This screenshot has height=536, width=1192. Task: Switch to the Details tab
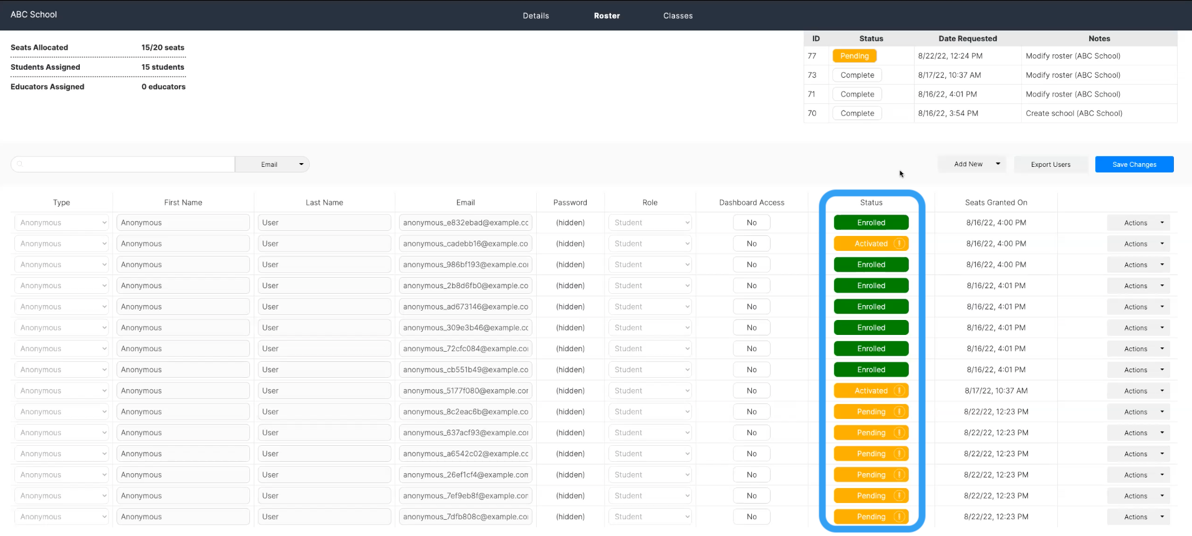coord(536,16)
